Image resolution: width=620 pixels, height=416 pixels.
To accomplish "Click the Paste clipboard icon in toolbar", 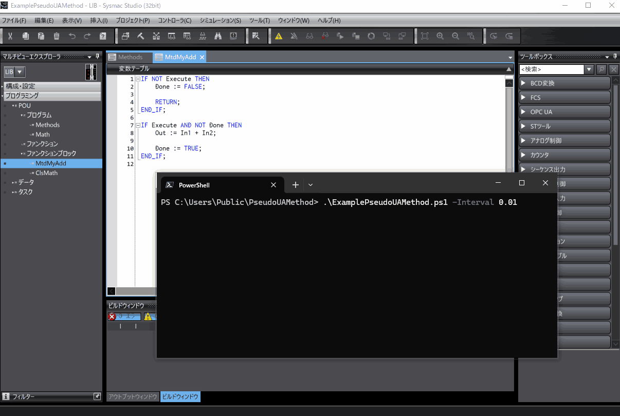I will pyautogui.click(x=41, y=36).
